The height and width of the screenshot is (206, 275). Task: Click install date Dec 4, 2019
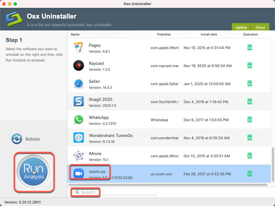point(206,102)
